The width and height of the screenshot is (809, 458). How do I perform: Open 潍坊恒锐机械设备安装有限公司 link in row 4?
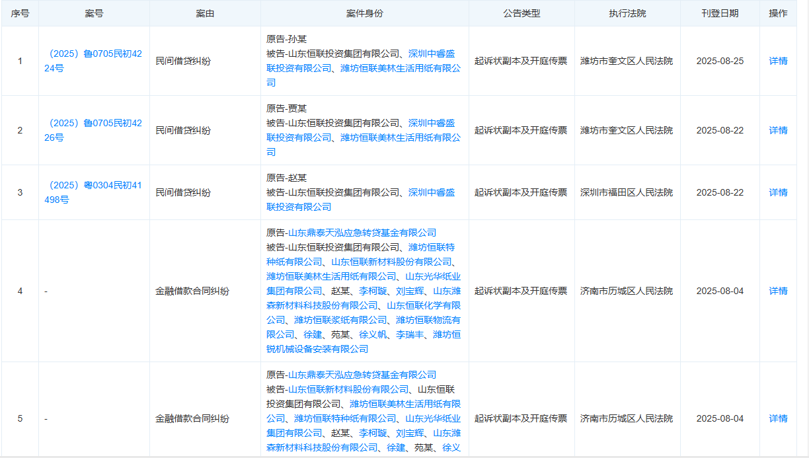pyautogui.click(x=364, y=342)
